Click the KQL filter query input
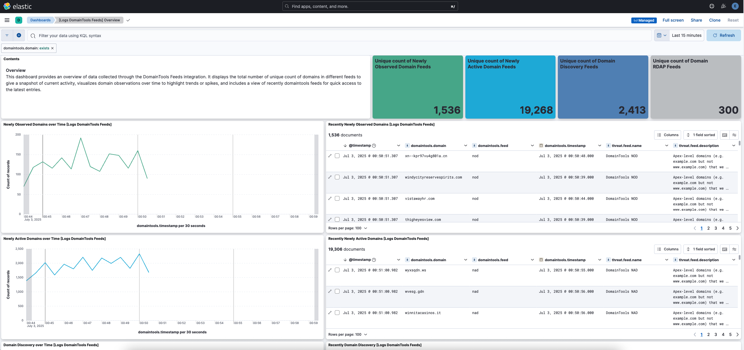 (340, 35)
